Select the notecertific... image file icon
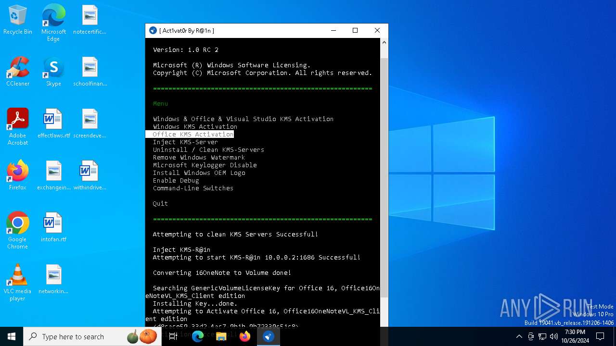The height and width of the screenshot is (346, 616). pos(90,20)
